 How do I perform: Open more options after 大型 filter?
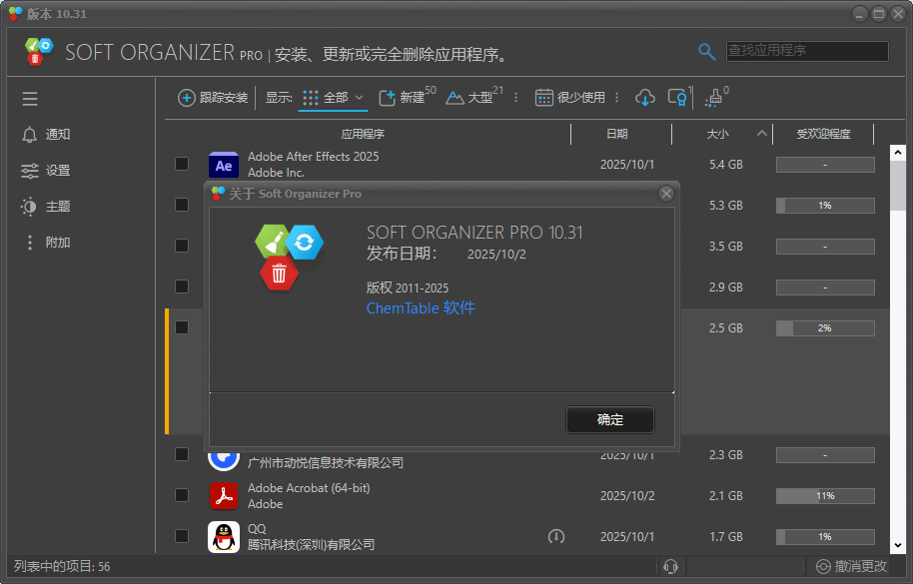(x=516, y=98)
